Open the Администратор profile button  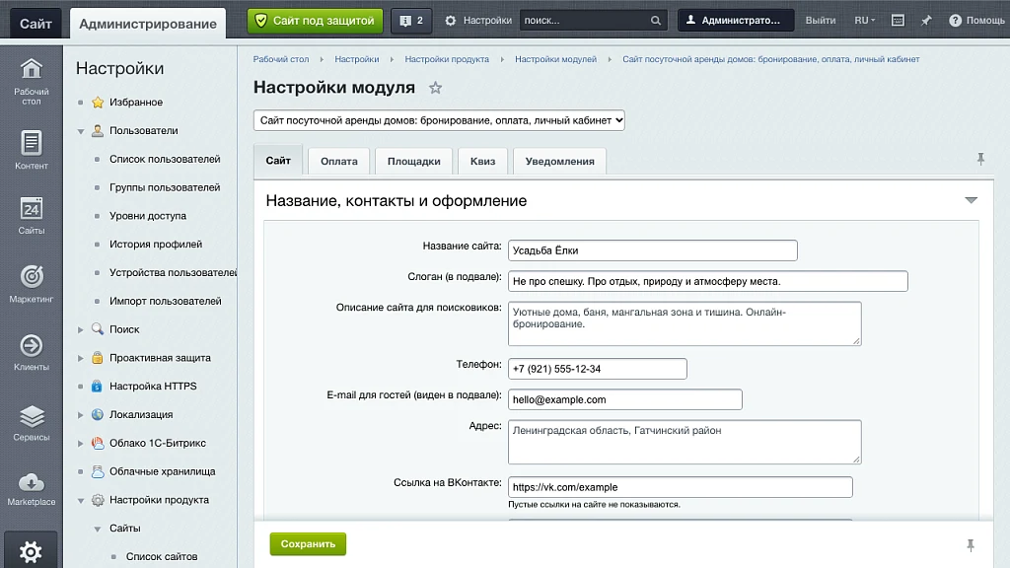[736, 21]
